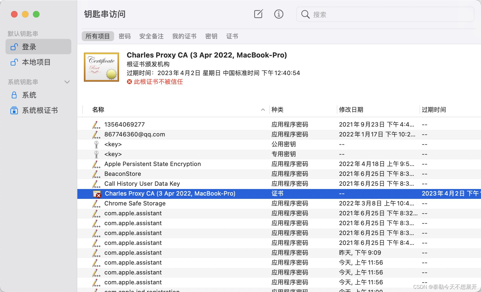Viewport: 481px width, 292px height.
Task: Select the Chrome Safe Storage entry
Action: tap(279, 203)
